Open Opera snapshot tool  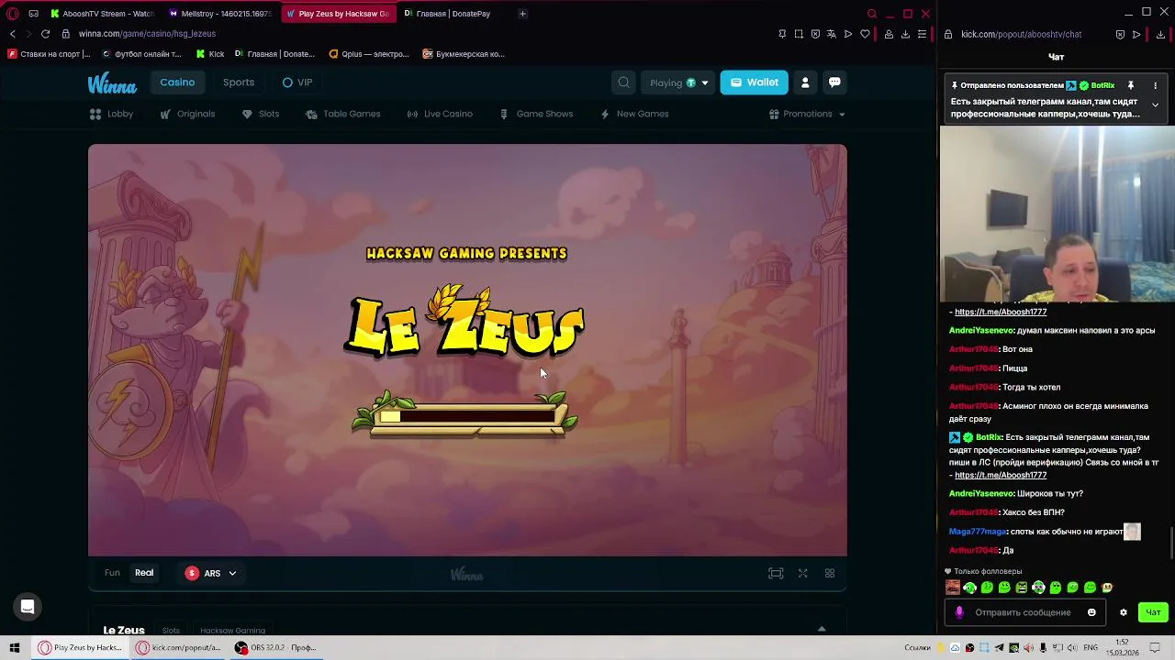point(799,34)
